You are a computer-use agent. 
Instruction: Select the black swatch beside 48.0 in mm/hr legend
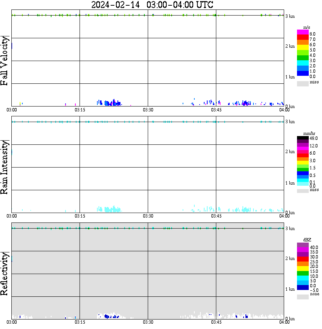(303, 138)
